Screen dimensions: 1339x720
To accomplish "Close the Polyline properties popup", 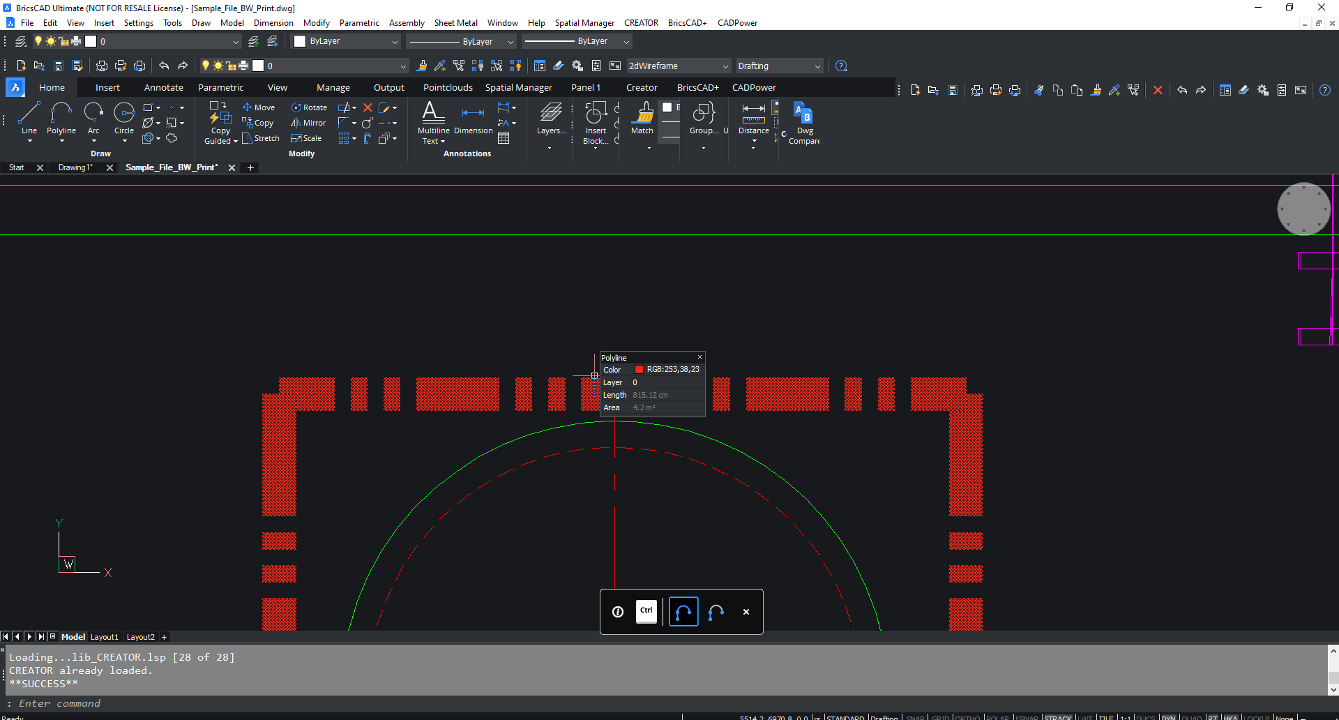I will 699,357.
